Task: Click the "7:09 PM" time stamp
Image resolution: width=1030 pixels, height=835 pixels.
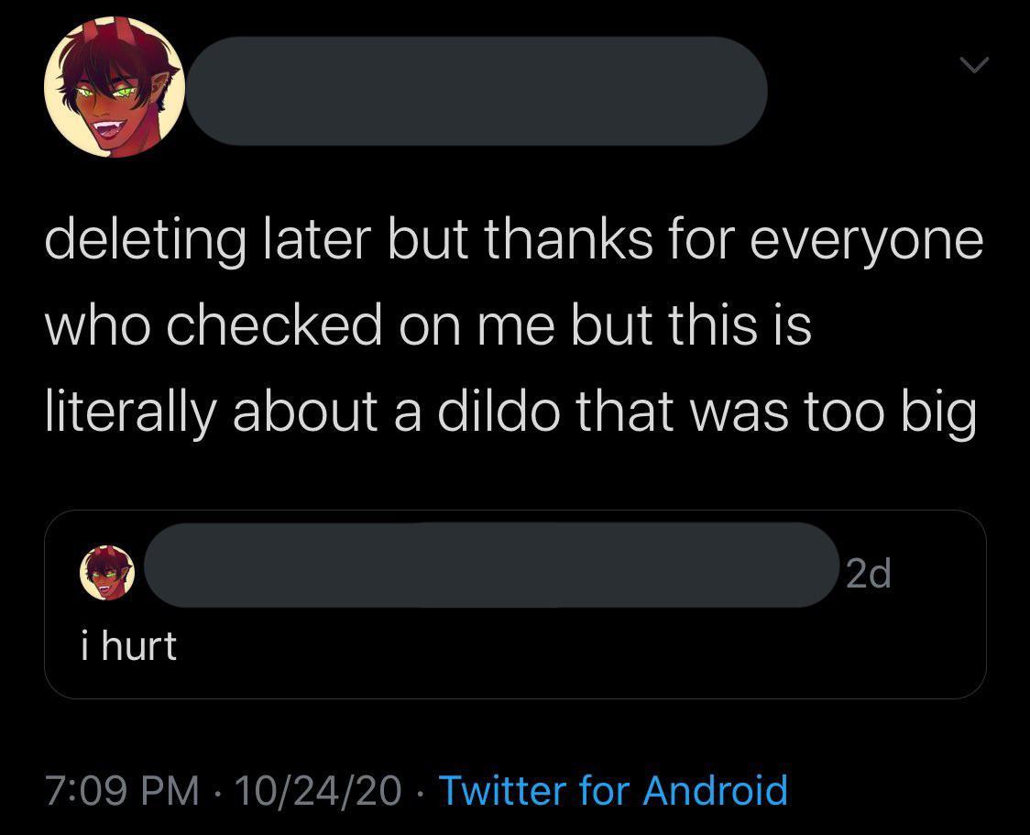Action: [x=123, y=790]
